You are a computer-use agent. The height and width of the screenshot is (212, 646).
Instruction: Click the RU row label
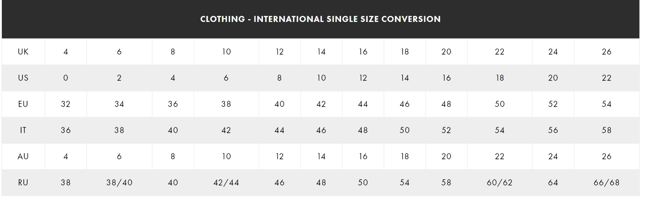[x=23, y=183]
